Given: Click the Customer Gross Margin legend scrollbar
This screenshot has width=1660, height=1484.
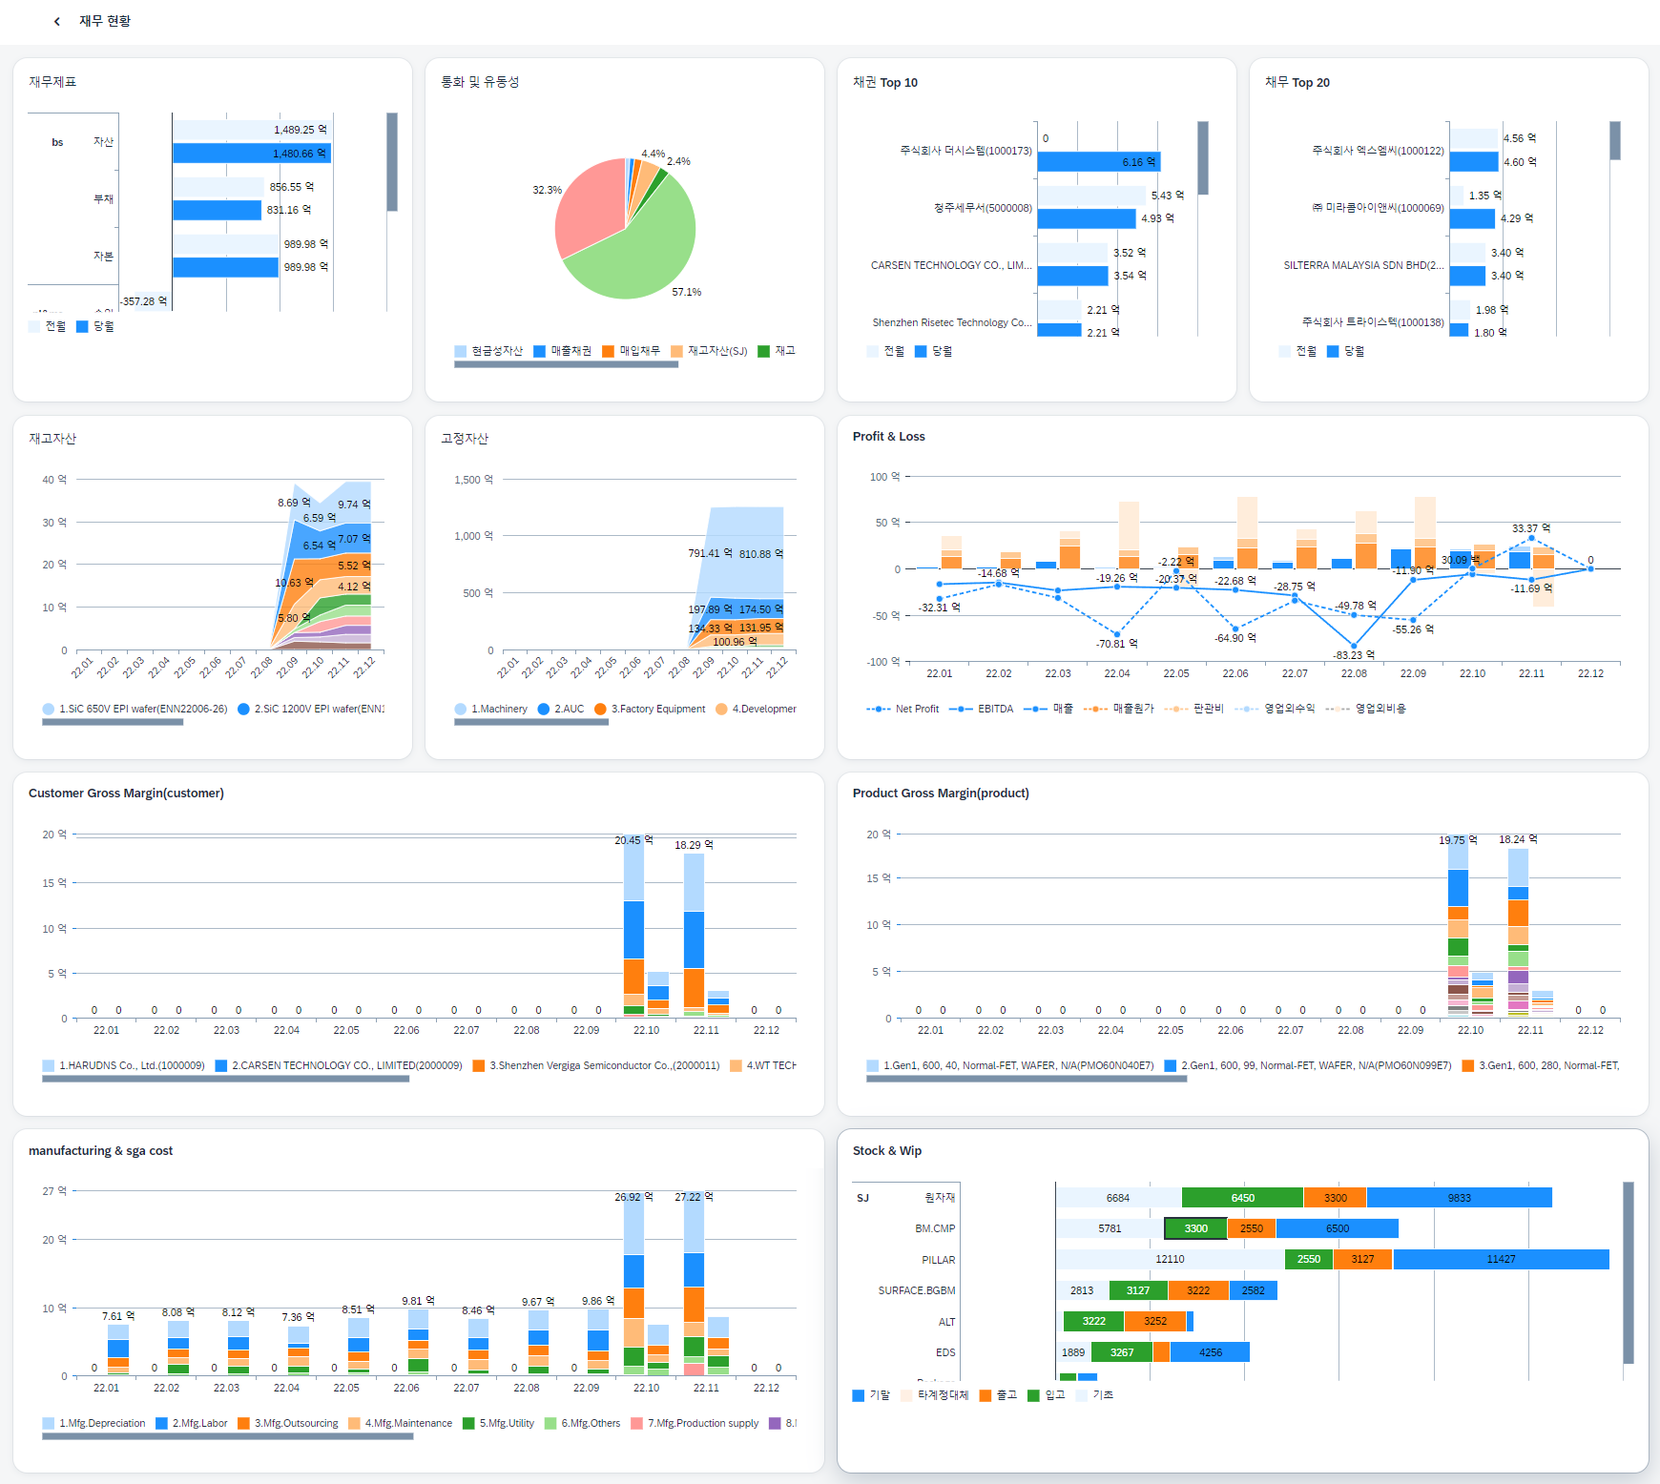Looking at the screenshot, I should tap(226, 1079).
